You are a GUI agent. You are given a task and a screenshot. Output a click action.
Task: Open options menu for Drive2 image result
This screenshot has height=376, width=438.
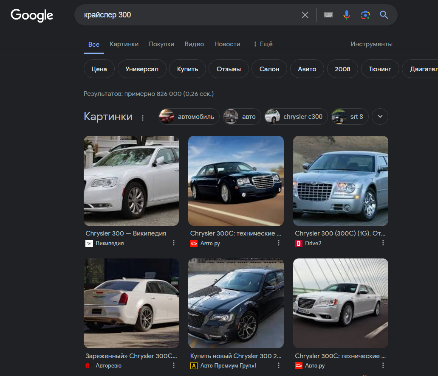[x=383, y=243]
